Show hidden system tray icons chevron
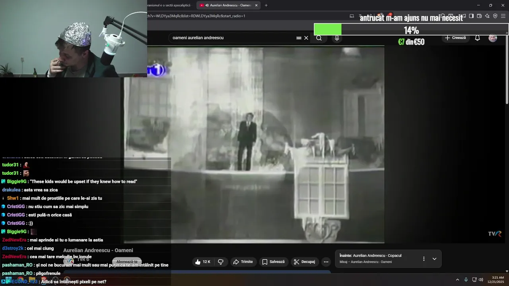The image size is (509, 286). (x=457, y=280)
